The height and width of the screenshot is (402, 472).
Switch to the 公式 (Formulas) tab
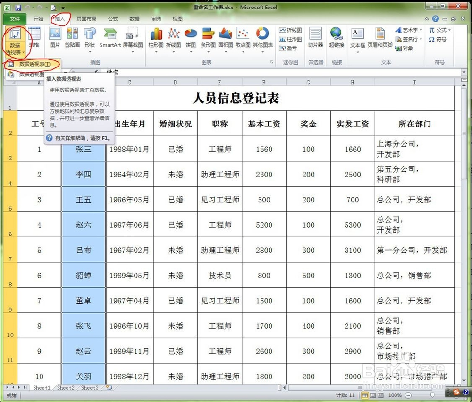113,19
